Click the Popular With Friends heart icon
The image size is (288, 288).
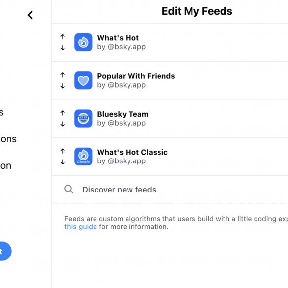pyautogui.click(x=83, y=80)
